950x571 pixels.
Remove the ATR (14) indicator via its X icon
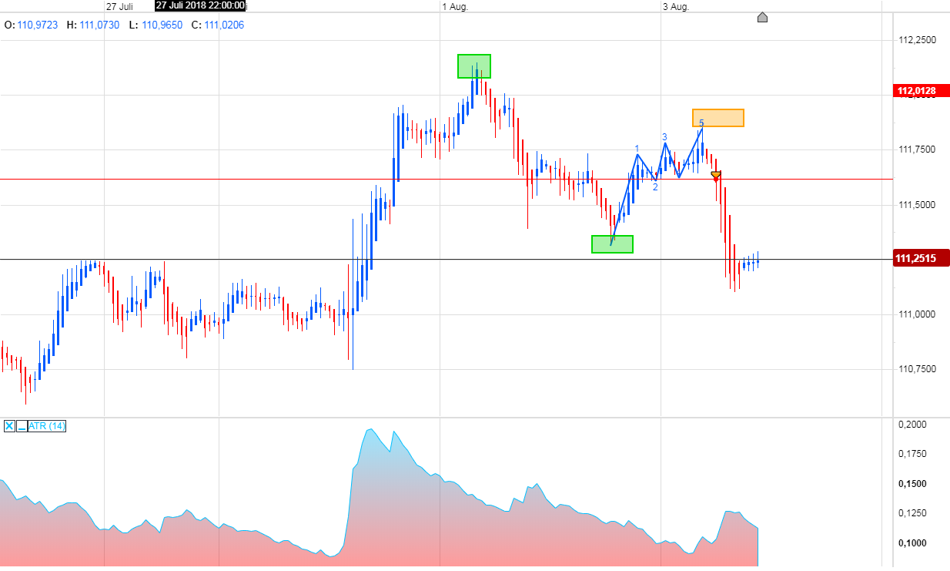tap(8, 425)
